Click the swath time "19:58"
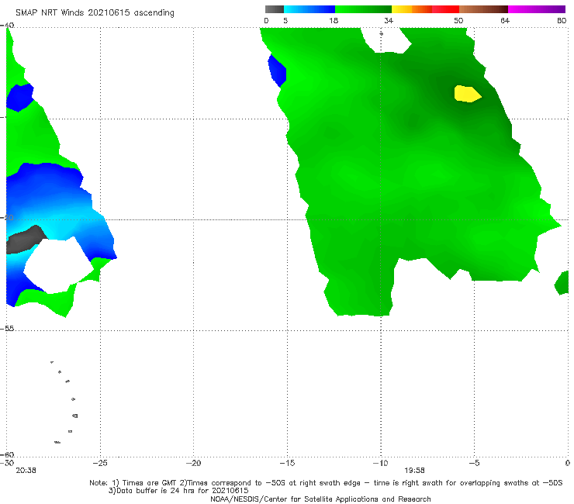 pos(414,471)
